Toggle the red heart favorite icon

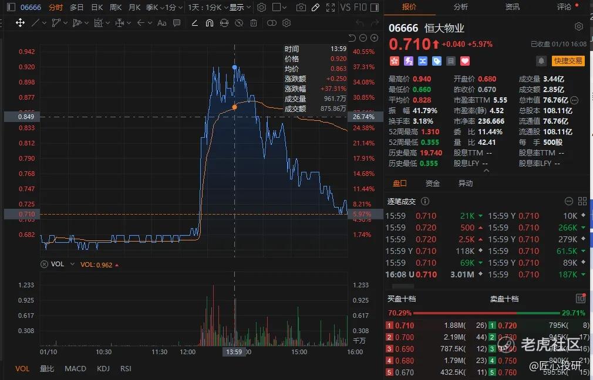[x=465, y=61]
